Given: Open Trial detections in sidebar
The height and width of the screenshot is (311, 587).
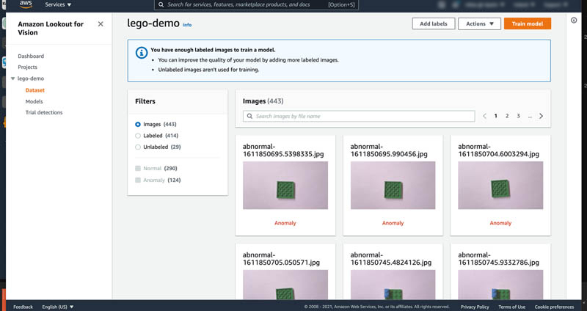Looking at the screenshot, I should (44, 113).
